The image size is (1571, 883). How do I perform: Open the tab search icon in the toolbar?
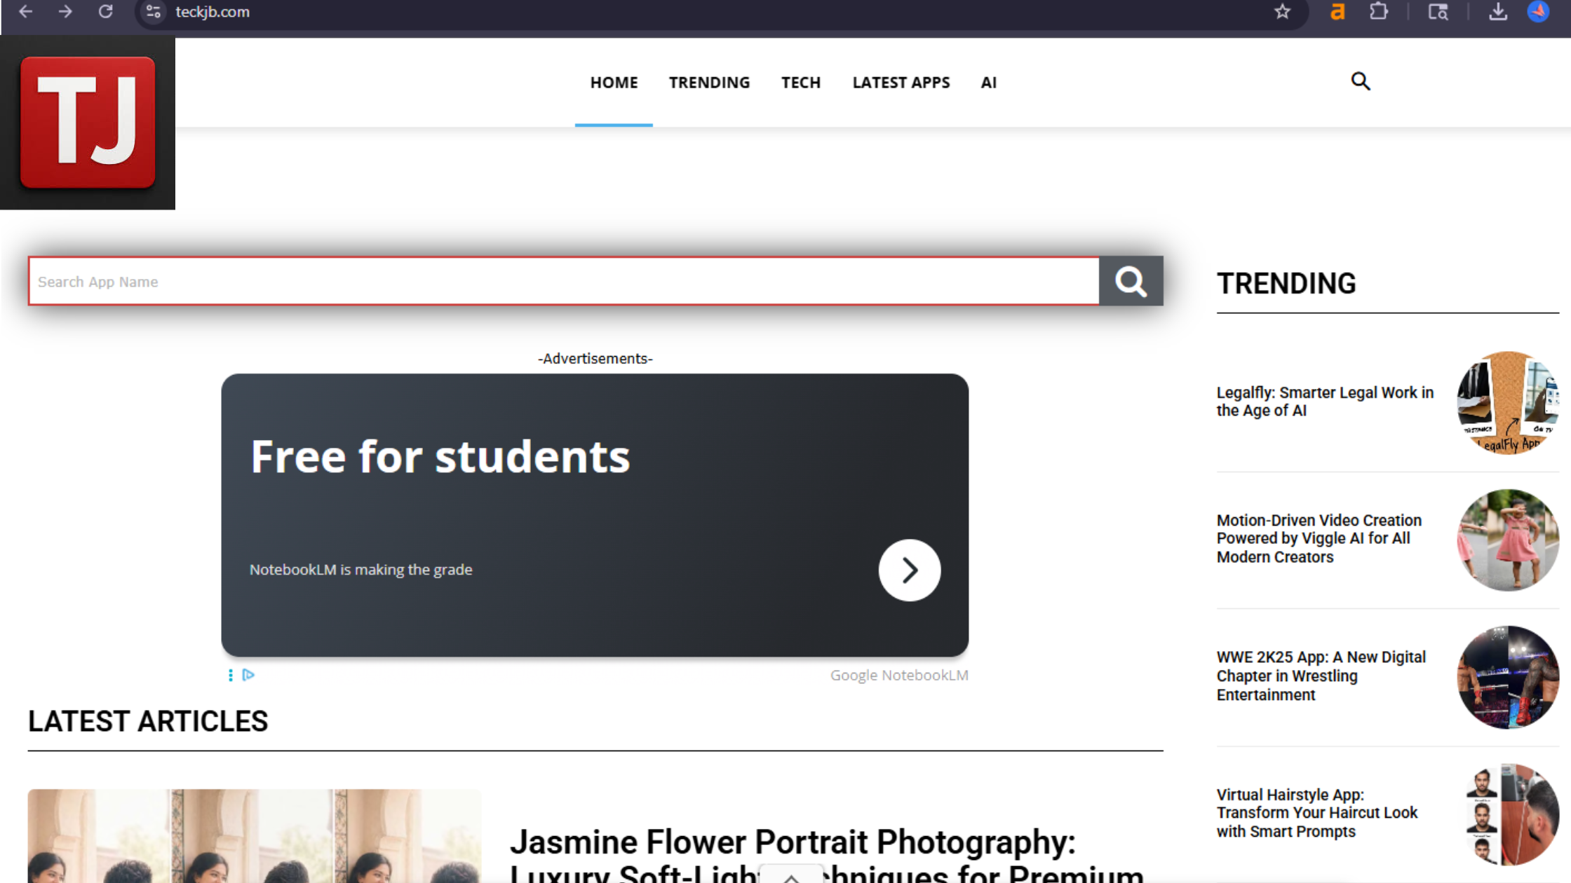pos(1438,12)
